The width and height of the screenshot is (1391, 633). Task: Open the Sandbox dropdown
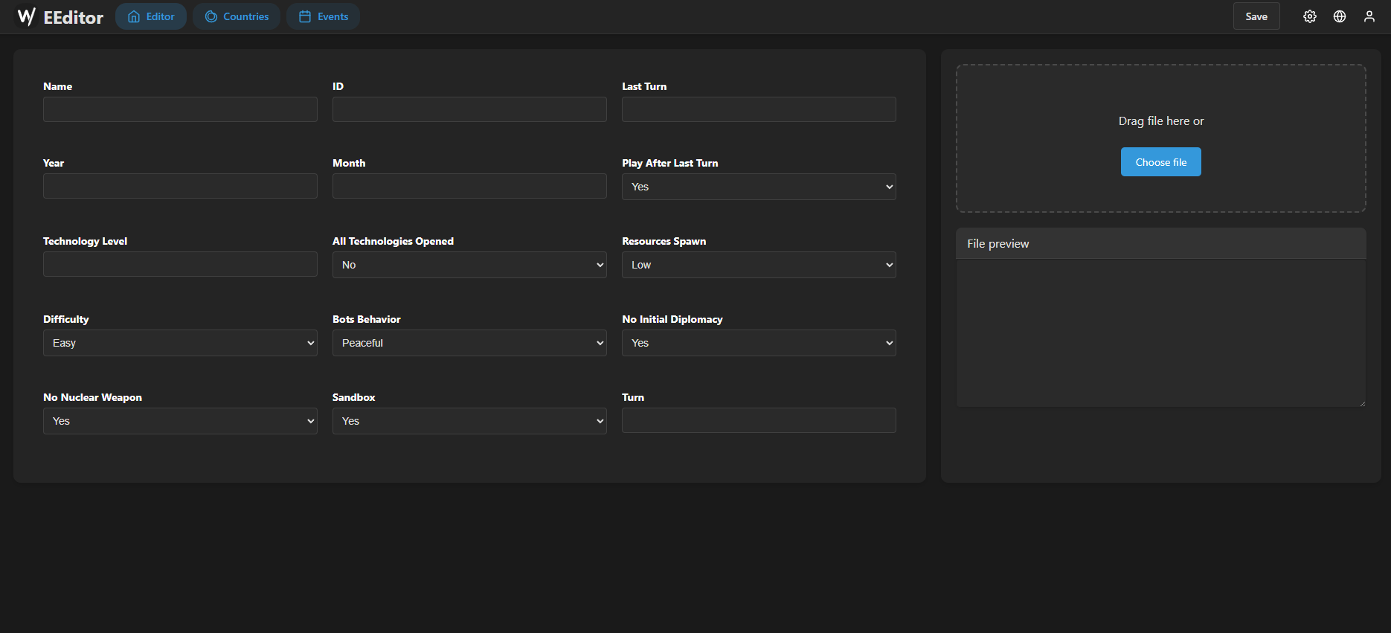point(469,421)
